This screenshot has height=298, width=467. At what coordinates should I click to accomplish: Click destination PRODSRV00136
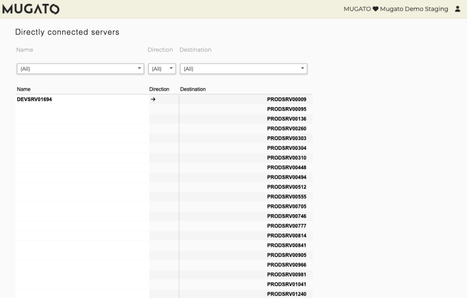point(286,119)
